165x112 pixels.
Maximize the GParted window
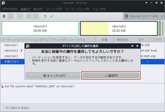pos(156,3)
